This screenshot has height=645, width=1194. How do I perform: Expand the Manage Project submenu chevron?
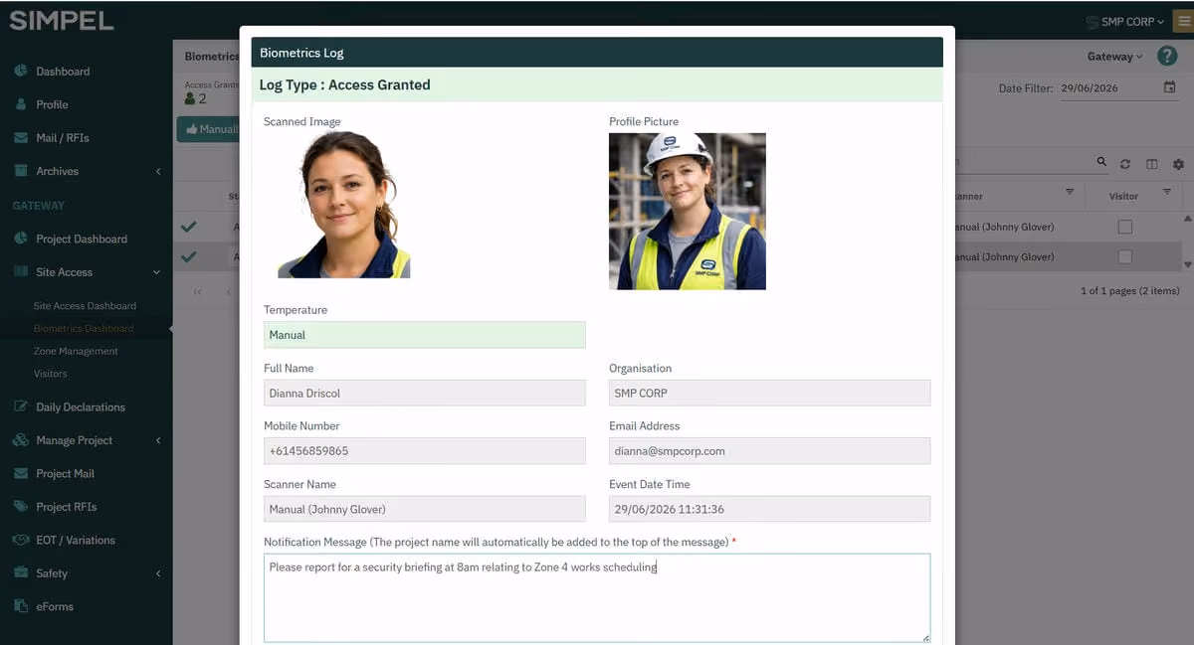158,440
